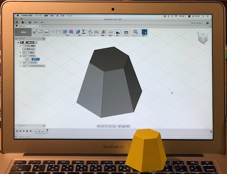Open the スケッチ menu label dropdown
The image size is (227, 174).
click(x=46, y=35)
